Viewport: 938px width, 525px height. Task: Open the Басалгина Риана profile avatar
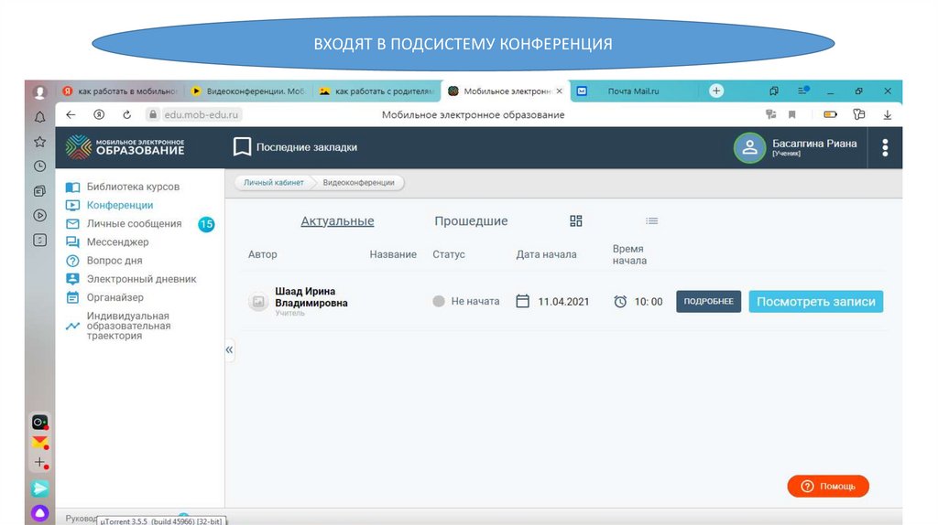pos(749,148)
